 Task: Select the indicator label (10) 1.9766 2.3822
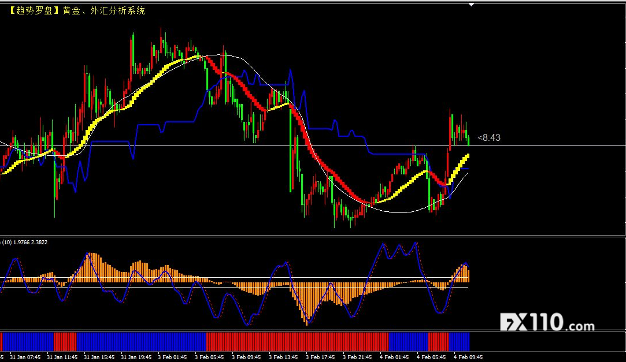point(25,242)
